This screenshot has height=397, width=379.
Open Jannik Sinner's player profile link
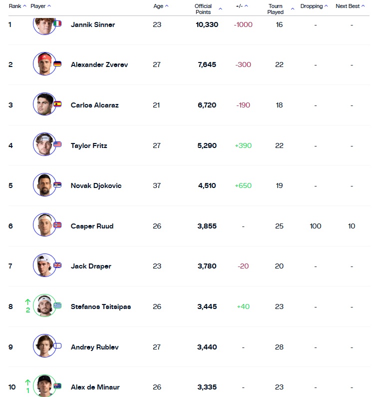[x=93, y=24]
